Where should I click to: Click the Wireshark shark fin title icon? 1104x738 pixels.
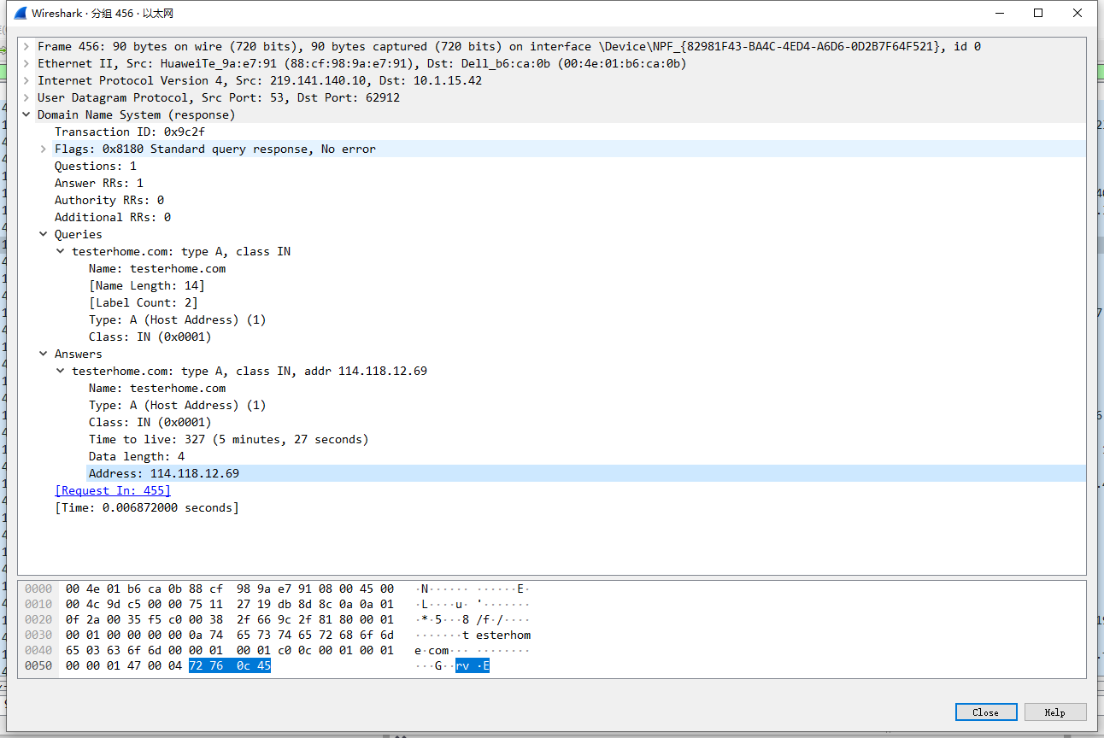[19, 14]
